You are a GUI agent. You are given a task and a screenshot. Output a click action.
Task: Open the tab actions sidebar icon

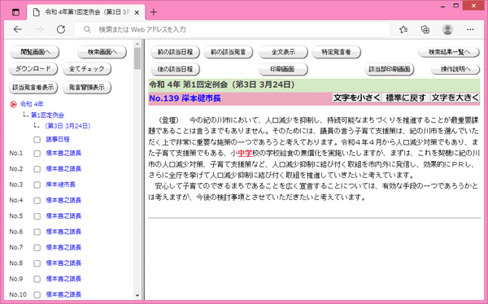(x=15, y=12)
